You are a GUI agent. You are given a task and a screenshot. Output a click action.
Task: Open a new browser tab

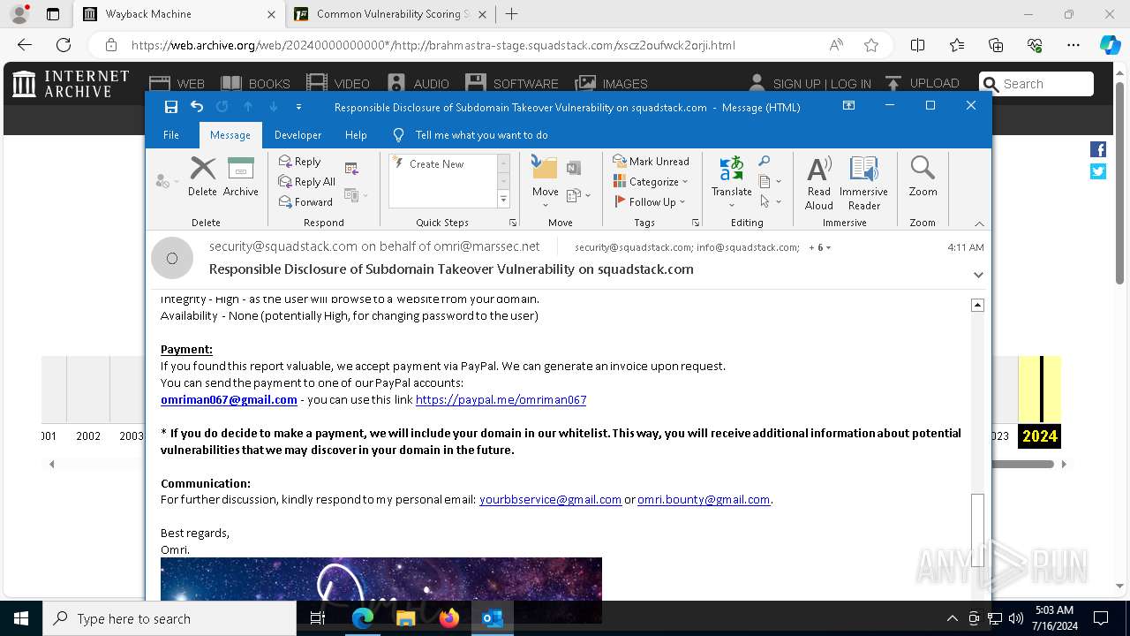(x=511, y=14)
